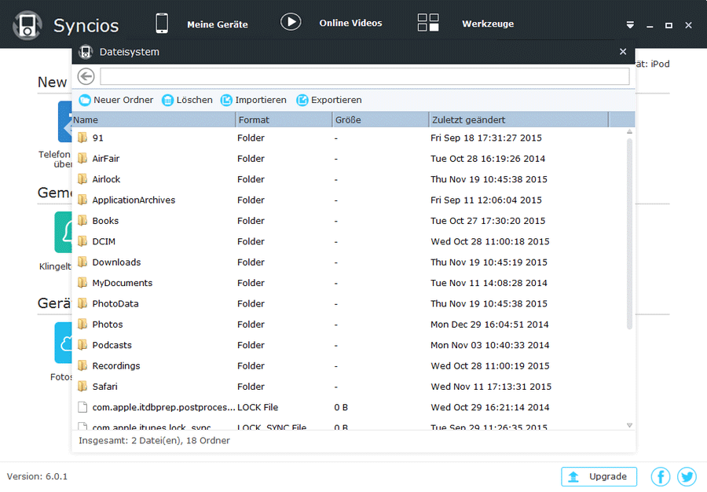The image size is (707, 492).
Task: Click date 'Fri Sep 18 17:31:27 2015'
Action: coord(486,138)
